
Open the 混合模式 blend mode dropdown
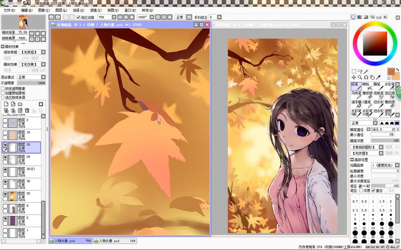pos(43,77)
